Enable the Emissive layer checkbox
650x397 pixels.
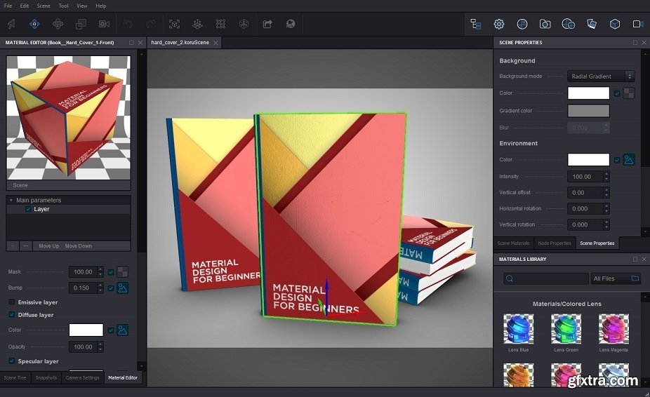point(12,302)
